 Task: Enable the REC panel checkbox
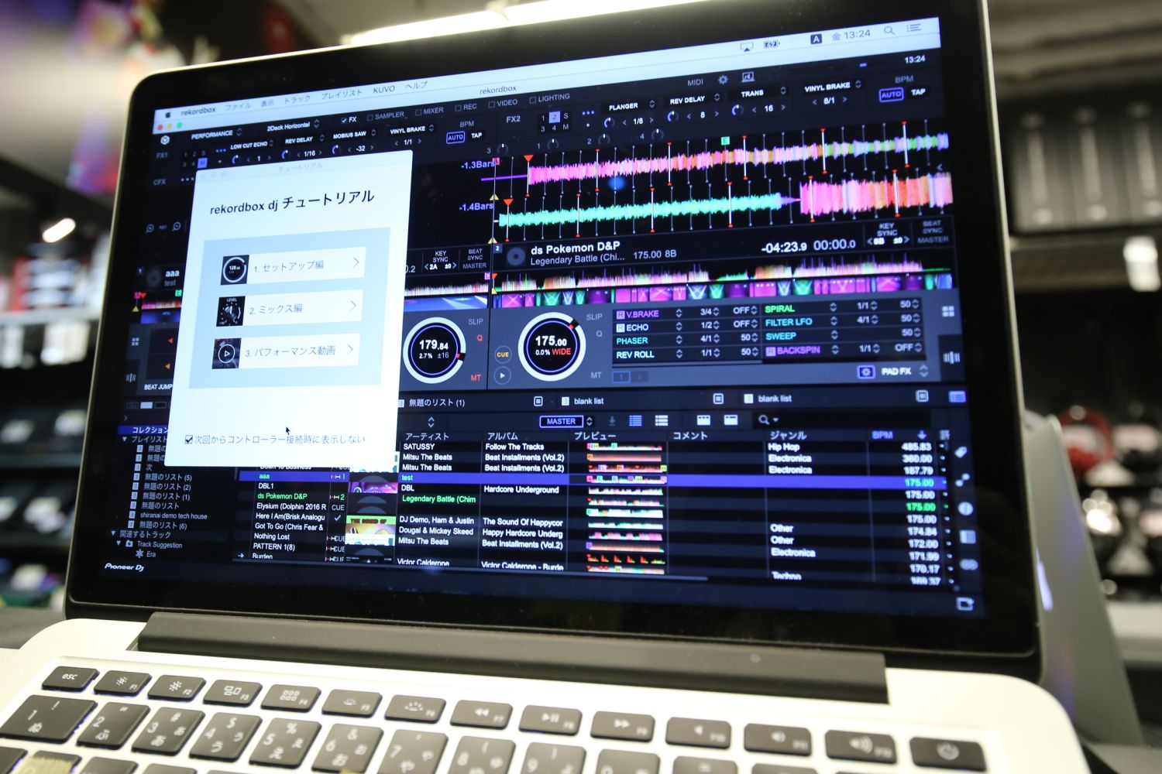pyautogui.click(x=458, y=108)
